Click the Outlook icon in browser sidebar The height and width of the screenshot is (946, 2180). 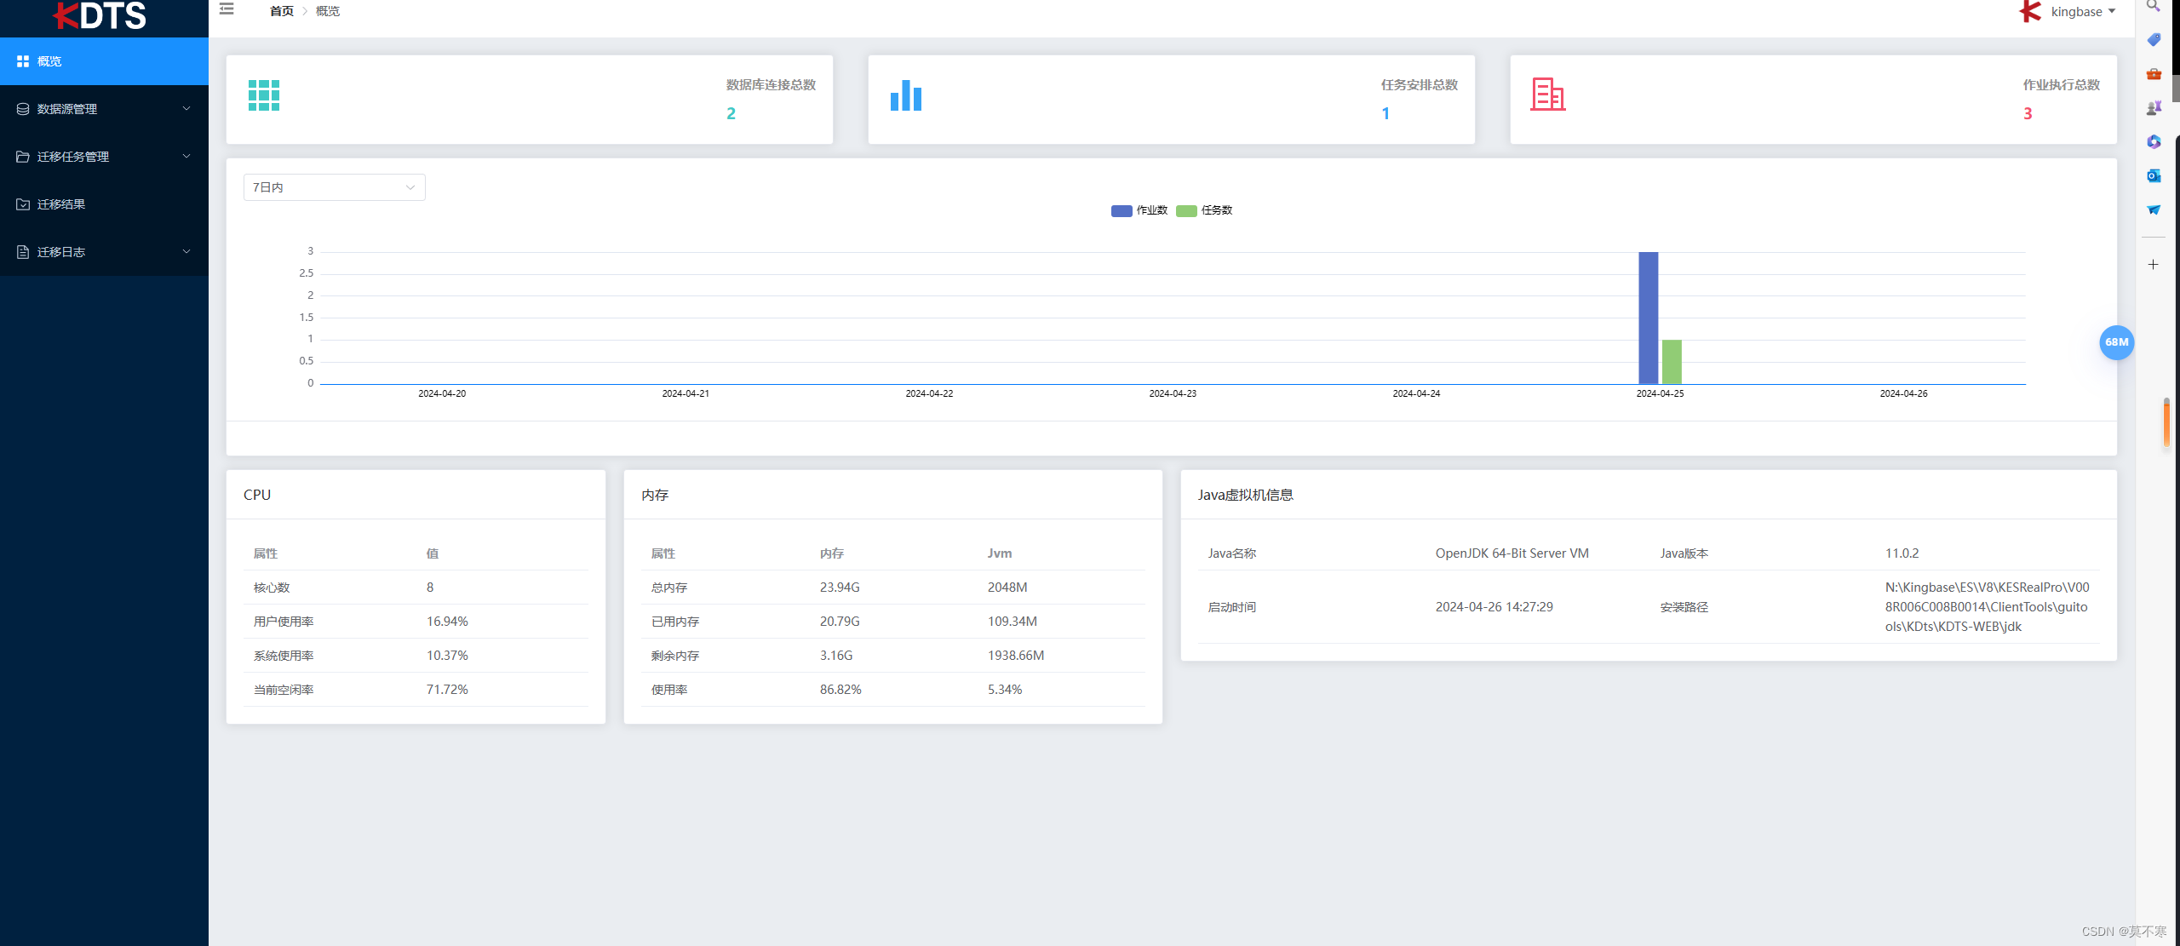(x=2154, y=176)
